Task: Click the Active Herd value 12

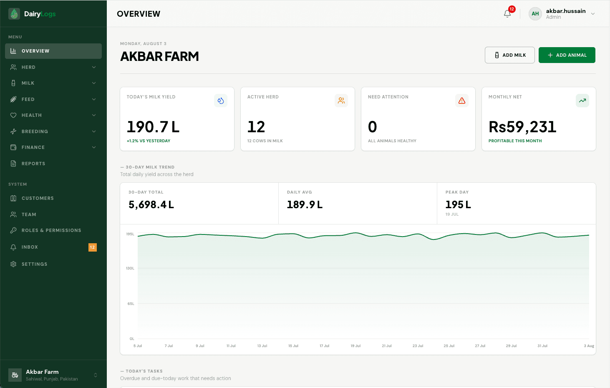Action: tap(256, 127)
